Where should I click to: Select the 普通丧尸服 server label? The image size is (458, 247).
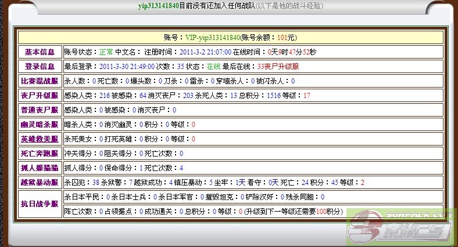tap(40, 110)
